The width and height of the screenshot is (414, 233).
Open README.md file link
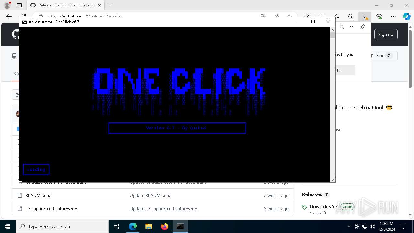(38, 195)
